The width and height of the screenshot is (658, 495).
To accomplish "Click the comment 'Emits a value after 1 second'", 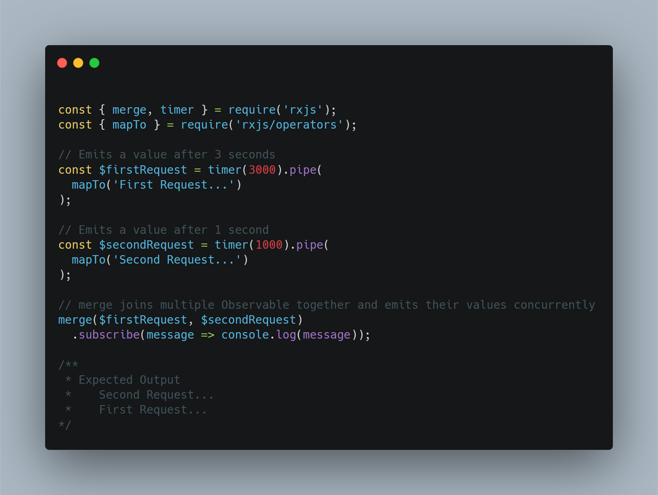I will pos(163,230).
